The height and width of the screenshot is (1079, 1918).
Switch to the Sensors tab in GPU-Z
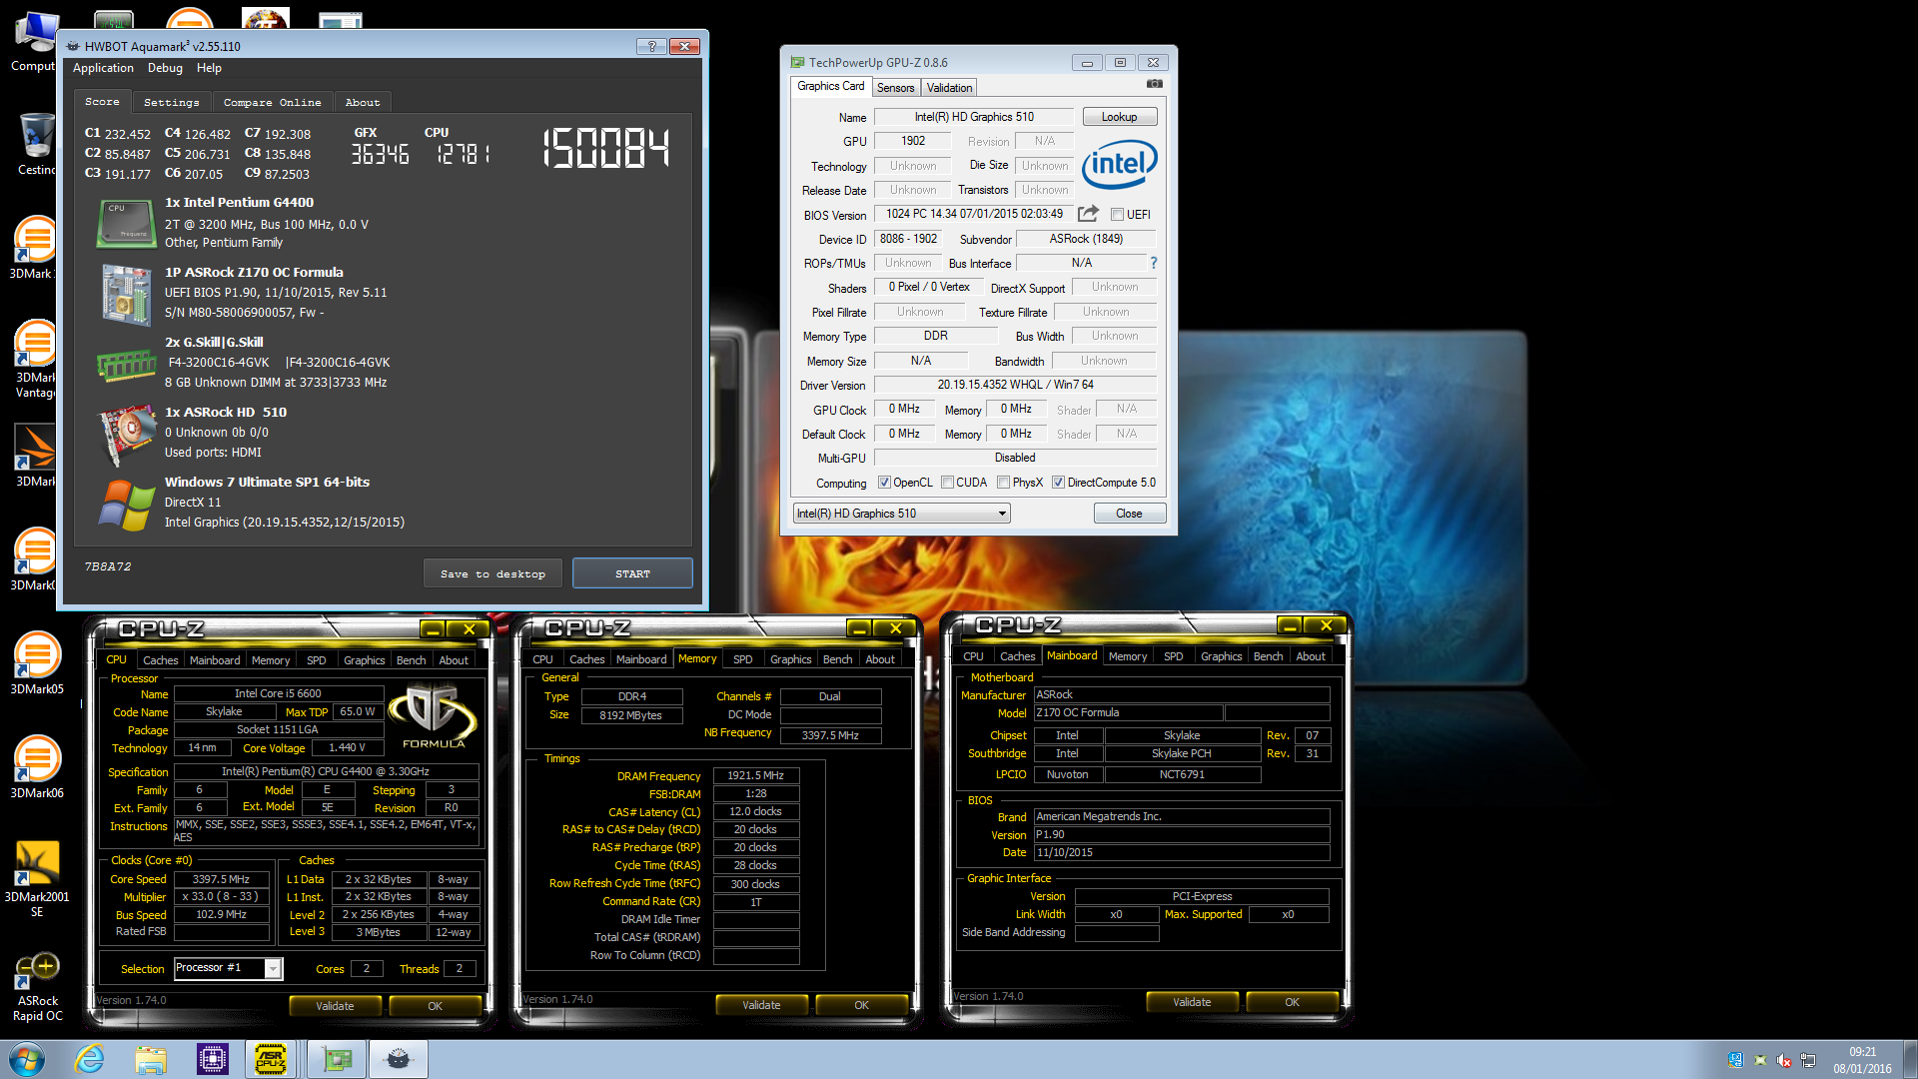[895, 88]
